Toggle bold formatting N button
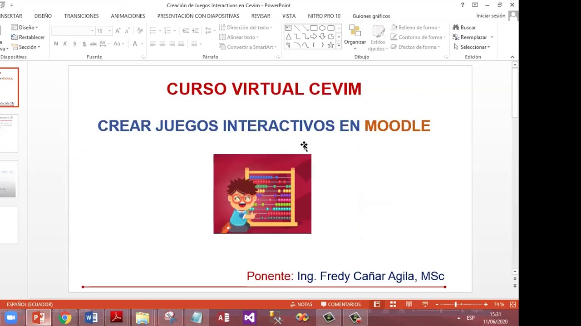The image size is (581, 326). [56, 44]
